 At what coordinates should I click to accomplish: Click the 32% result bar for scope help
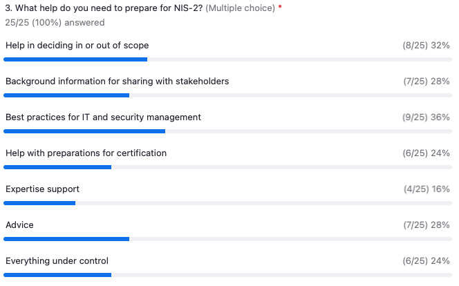[x=227, y=59]
